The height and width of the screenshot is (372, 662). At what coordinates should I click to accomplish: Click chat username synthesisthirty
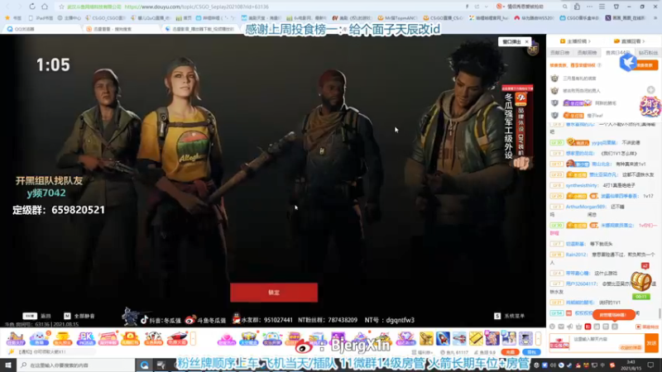tap(582, 185)
